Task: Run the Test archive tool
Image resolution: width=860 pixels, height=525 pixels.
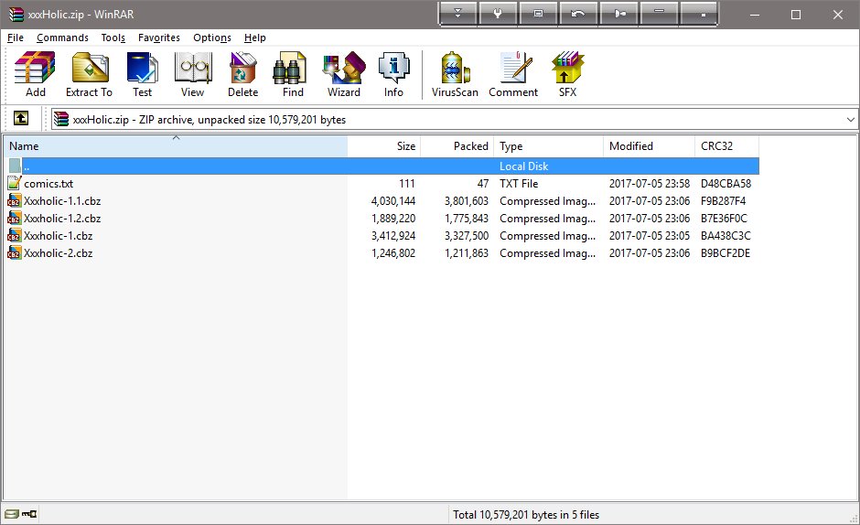Action: 142,75
